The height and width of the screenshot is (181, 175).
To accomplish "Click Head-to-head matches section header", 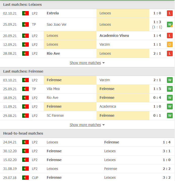I will click(x=23, y=133).
